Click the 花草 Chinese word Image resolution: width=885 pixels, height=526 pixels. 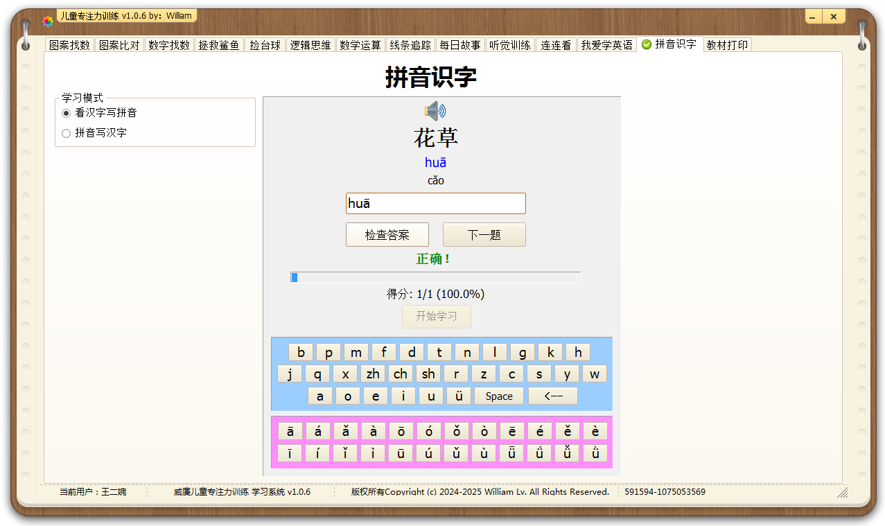pos(436,137)
